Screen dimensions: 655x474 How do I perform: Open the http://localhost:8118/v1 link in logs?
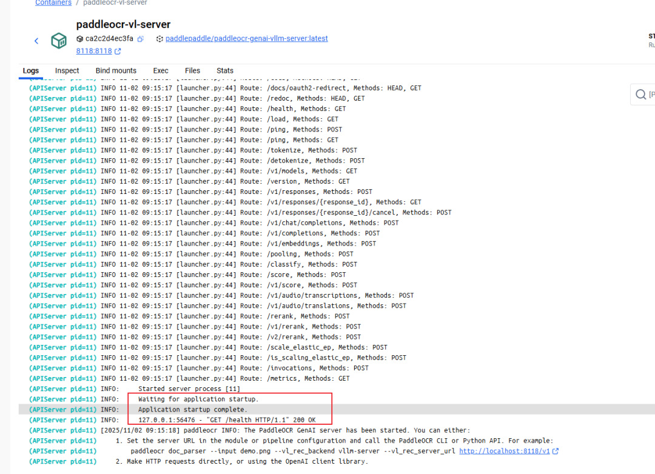(505, 451)
